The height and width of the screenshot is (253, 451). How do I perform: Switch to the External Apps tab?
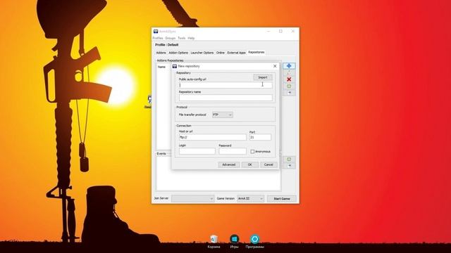tap(237, 53)
